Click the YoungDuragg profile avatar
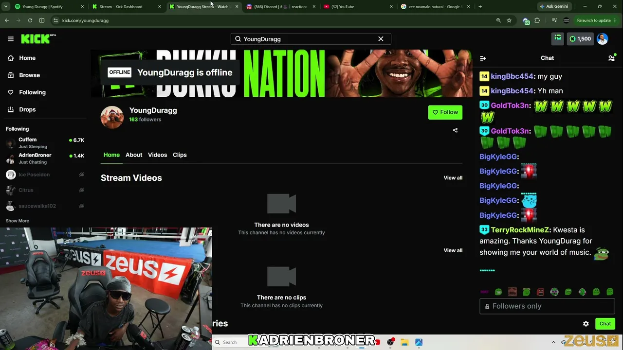623x350 pixels. point(112,117)
